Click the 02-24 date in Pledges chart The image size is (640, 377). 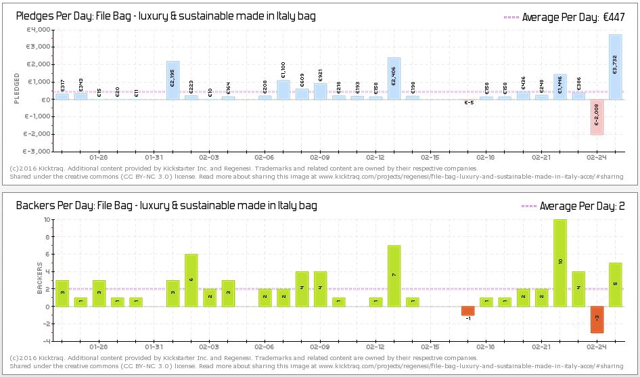pyautogui.click(x=597, y=157)
